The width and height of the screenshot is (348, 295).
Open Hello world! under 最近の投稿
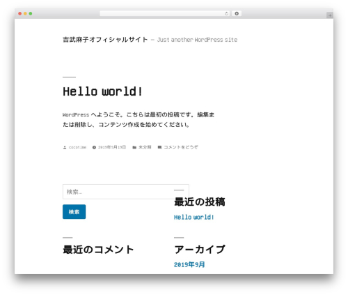(x=193, y=217)
